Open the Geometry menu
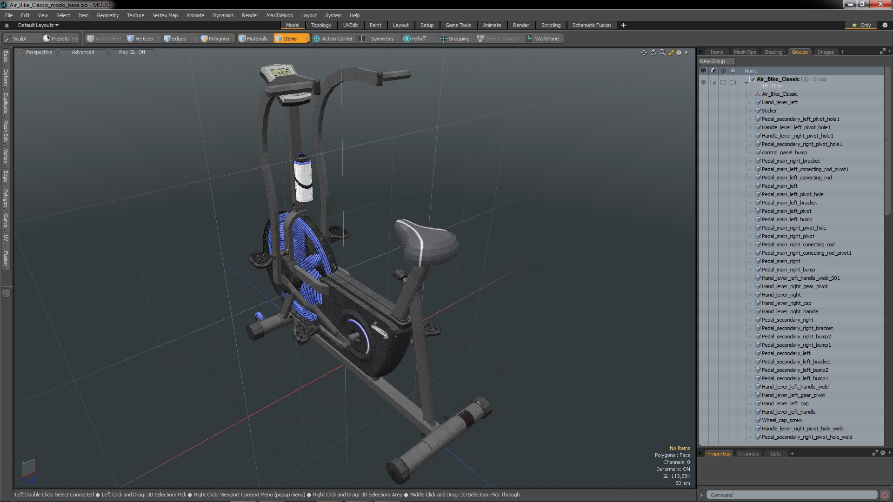 (107, 15)
